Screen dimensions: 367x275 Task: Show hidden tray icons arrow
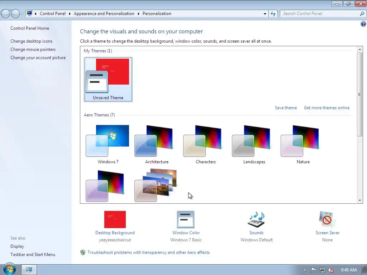pyautogui.click(x=305, y=270)
